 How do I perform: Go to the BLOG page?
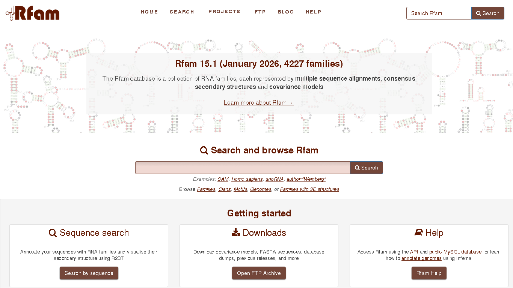(286, 12)
